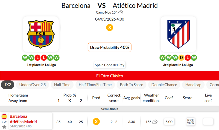The width and height of the screenshot is (219, 130).
Task: Switch to the Under/Over 2.5 tab
Action: tap(33, 85)
